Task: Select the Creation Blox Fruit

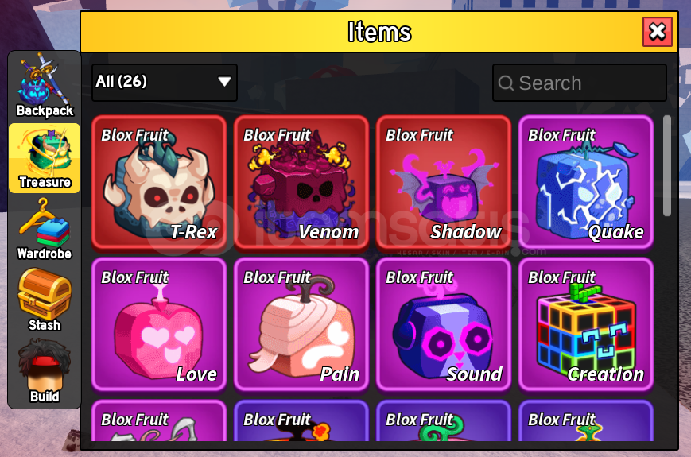Action: 586,325
